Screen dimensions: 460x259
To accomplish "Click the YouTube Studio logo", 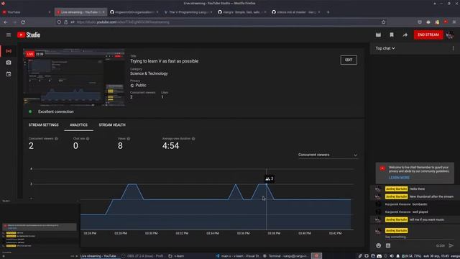I will pos(29,35).
